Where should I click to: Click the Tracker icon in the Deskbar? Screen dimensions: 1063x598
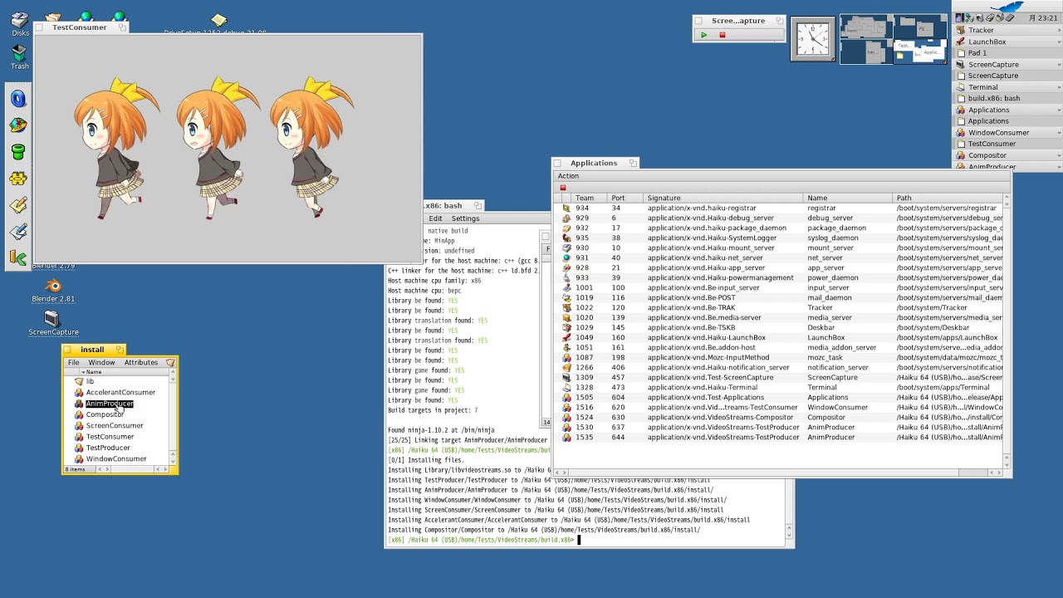pyautogui.click(x=960, y=31)
